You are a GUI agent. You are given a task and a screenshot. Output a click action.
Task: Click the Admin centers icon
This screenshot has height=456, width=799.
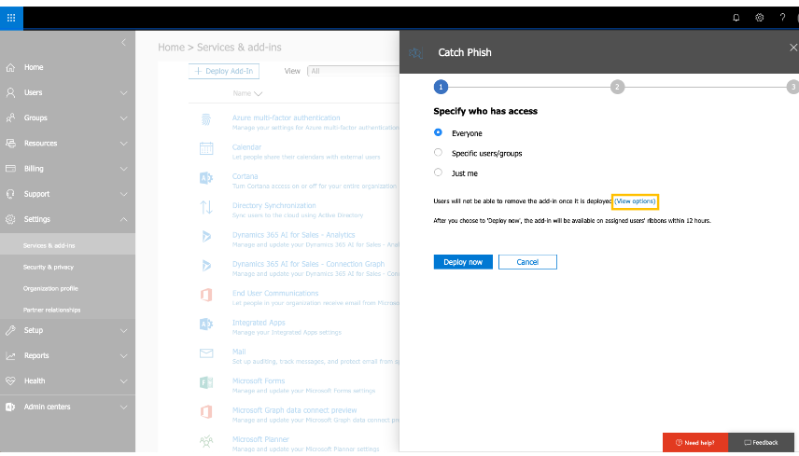[x=10, y=407]
